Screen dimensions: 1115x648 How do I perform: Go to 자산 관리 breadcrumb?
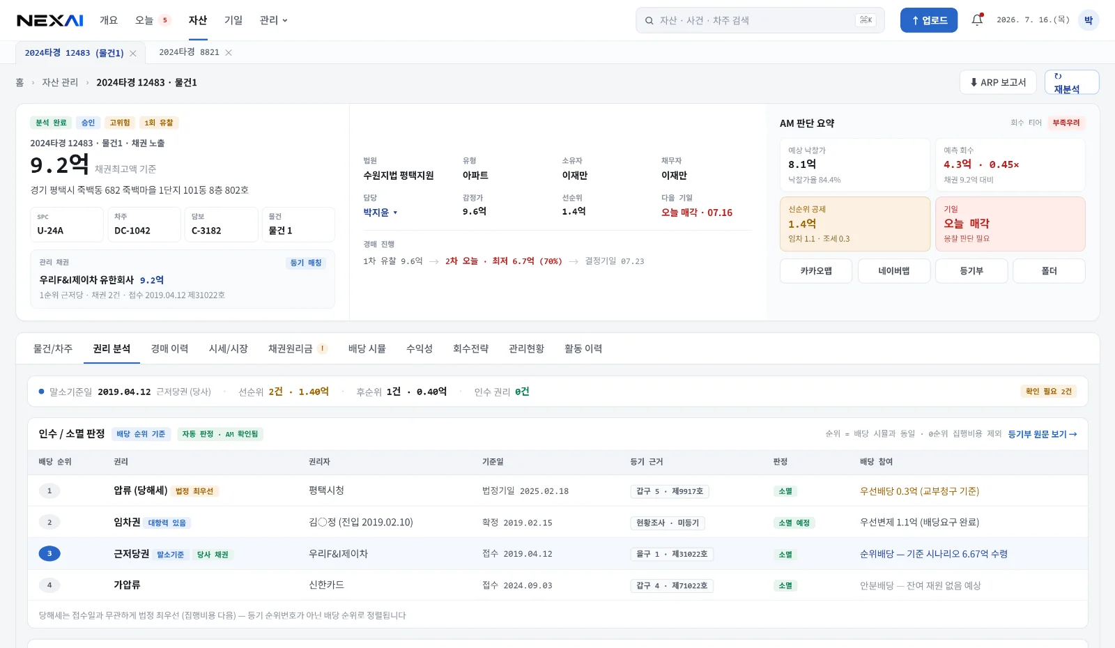(60, 82)
